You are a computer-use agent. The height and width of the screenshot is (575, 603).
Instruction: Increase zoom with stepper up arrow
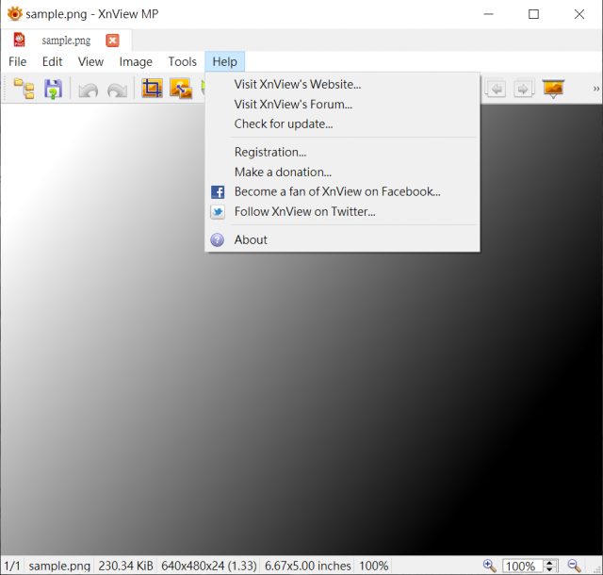point(550,563)
